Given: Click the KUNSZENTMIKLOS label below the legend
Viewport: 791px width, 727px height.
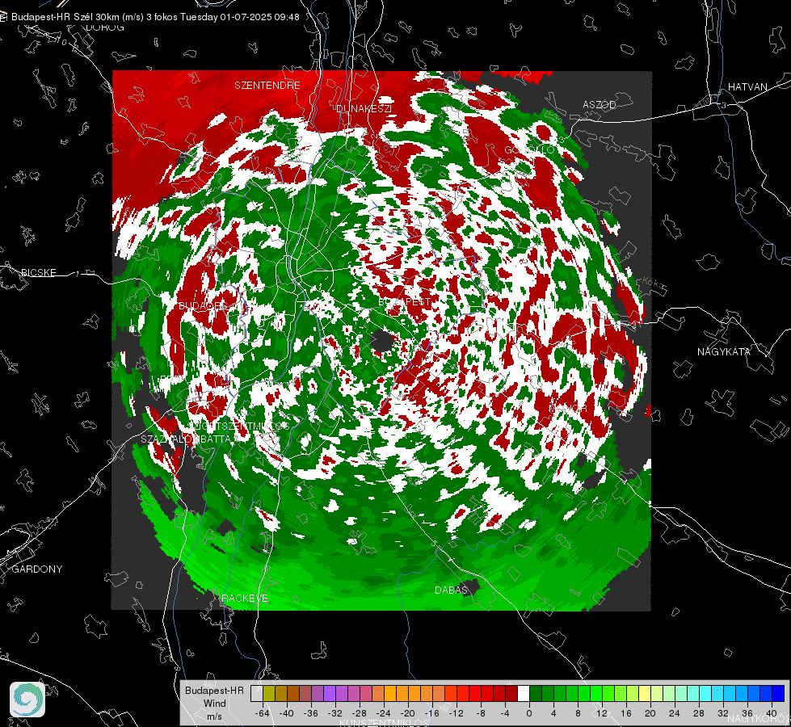Looking at the screenshot, I should point(384,723).
